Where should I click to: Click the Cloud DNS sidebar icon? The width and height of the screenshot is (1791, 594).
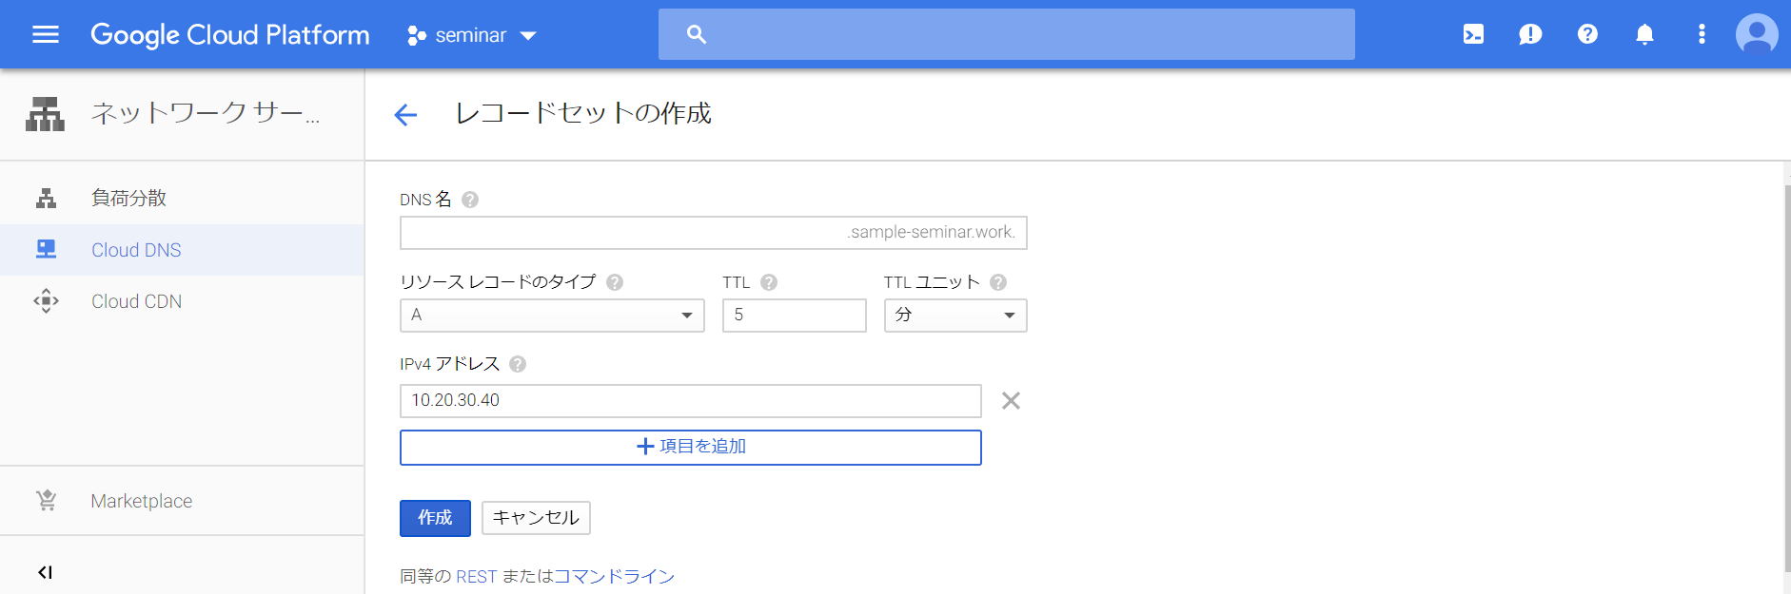[x=46, y=249]
